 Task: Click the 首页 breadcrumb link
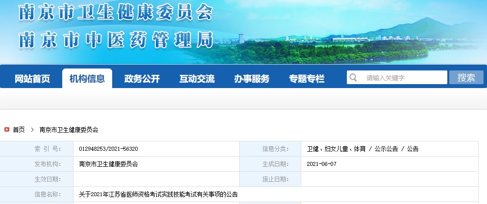point(19,130)
